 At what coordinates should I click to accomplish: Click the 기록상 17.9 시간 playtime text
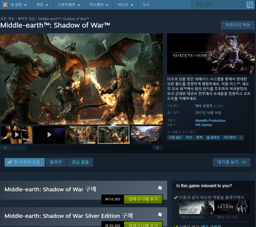191,217
